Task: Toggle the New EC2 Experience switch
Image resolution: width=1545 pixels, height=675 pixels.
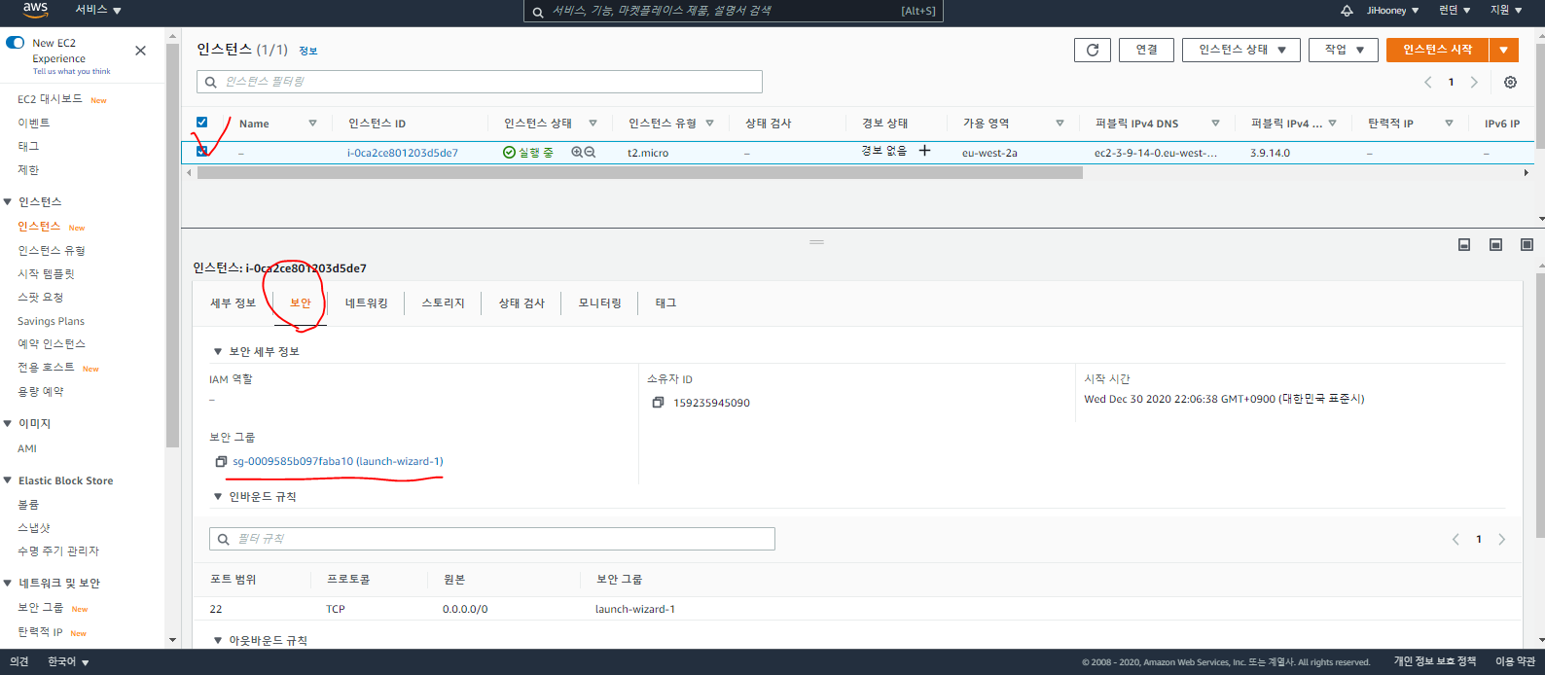Action: (x=15, y=43)
